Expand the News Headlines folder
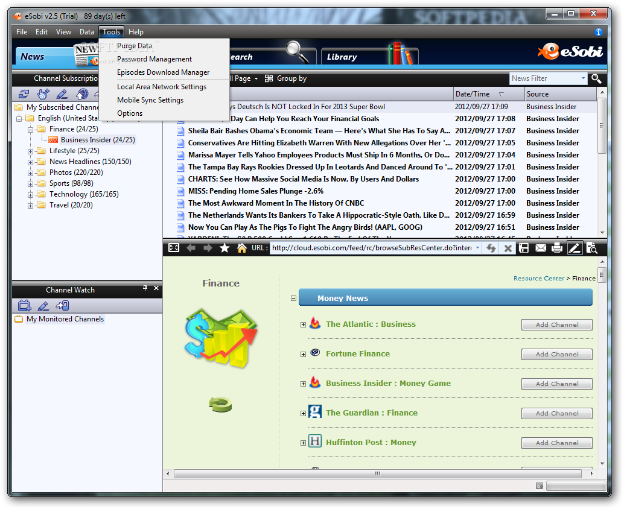The width and height of the screenshot is (624, 509). tap(30, 162)
